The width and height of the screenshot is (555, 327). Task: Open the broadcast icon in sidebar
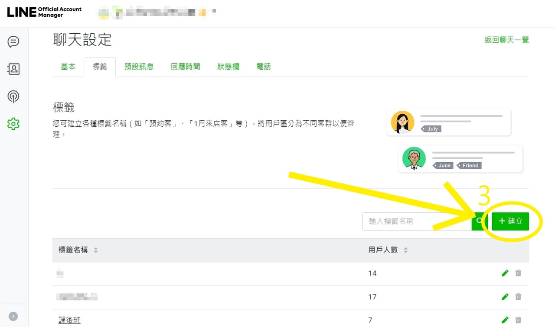tap(13, 96)
